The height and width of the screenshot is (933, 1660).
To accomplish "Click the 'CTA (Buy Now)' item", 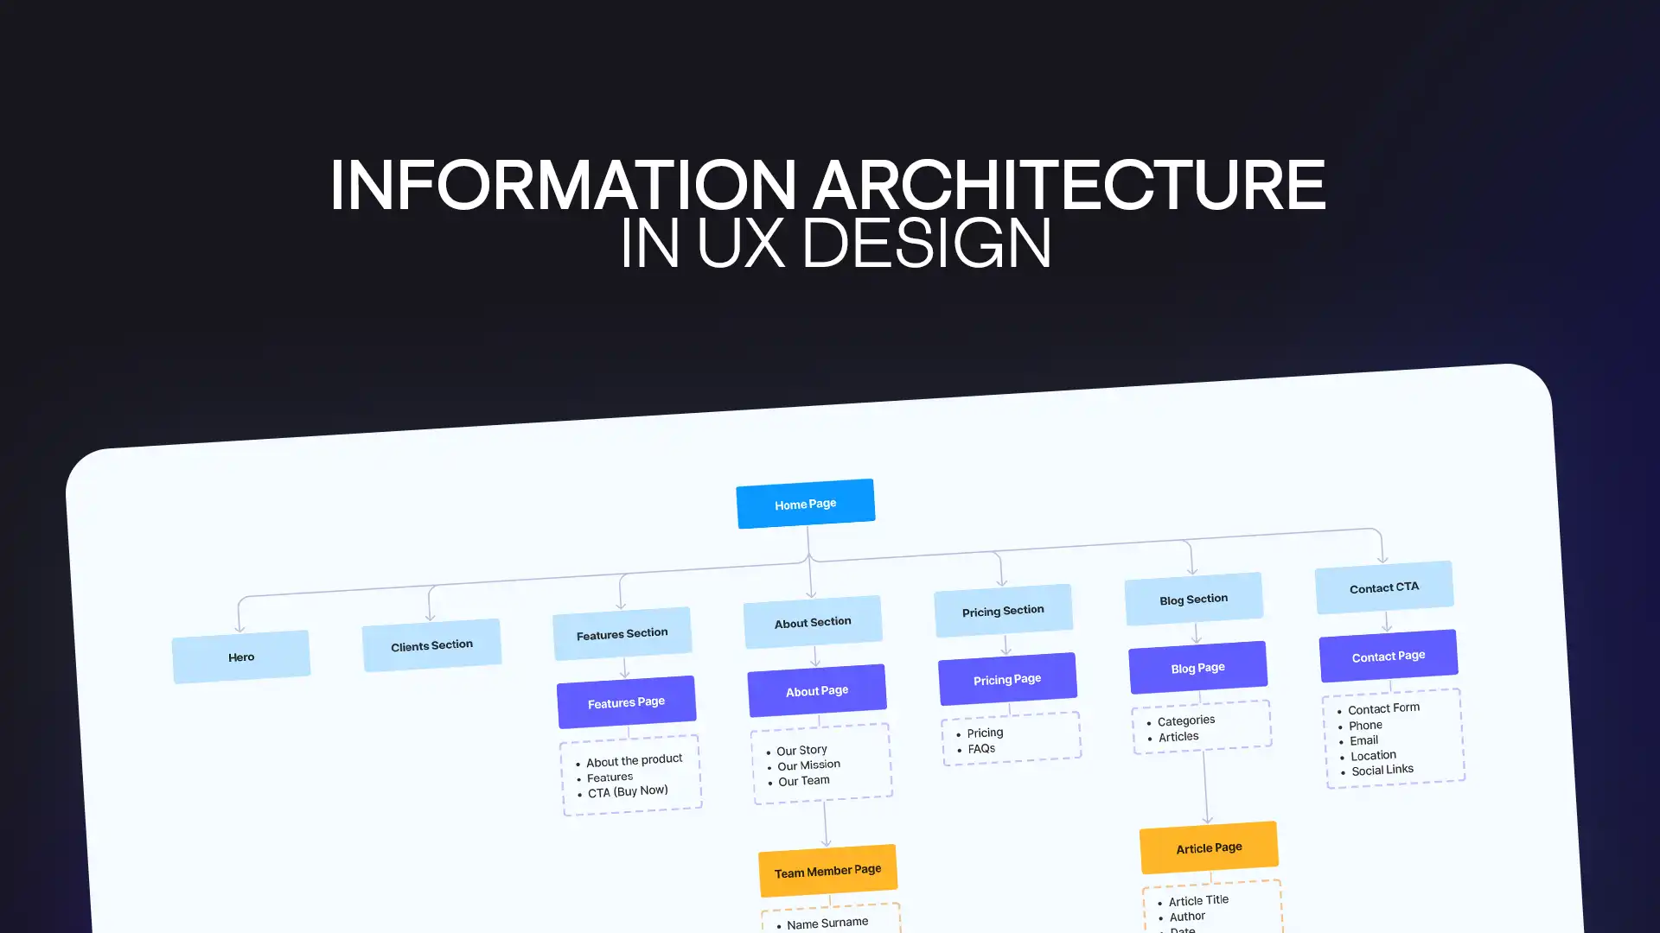I will click(628, 791).
